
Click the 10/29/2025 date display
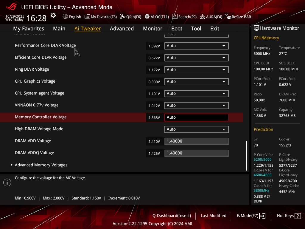coord(15,16)
